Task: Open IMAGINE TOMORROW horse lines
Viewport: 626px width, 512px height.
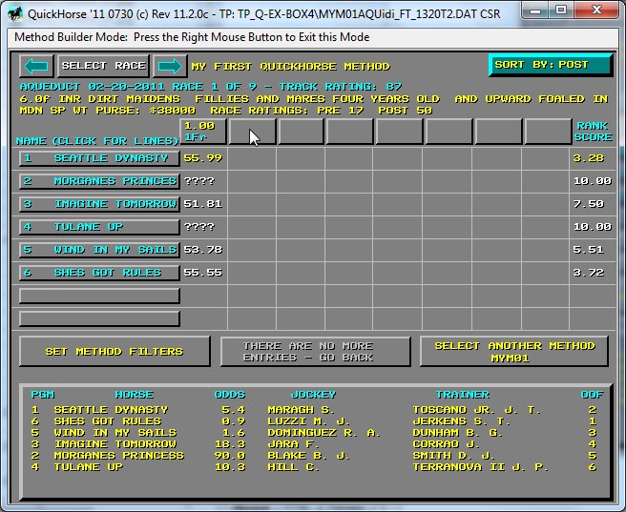Action: pos(99,204)
